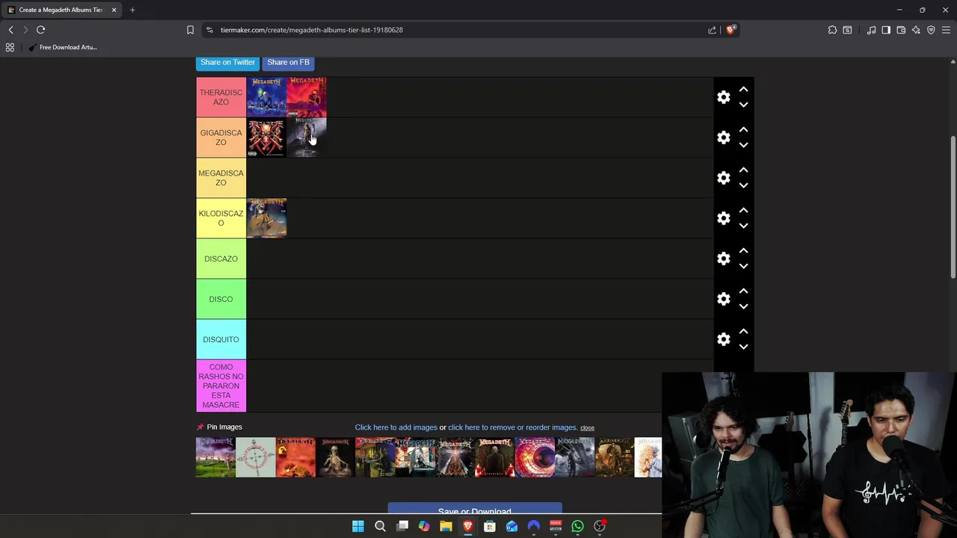This screenshot has width=957, height=538.
Task: Open settings gear for MEGADISCAZO tier
Action: [723, 178]
